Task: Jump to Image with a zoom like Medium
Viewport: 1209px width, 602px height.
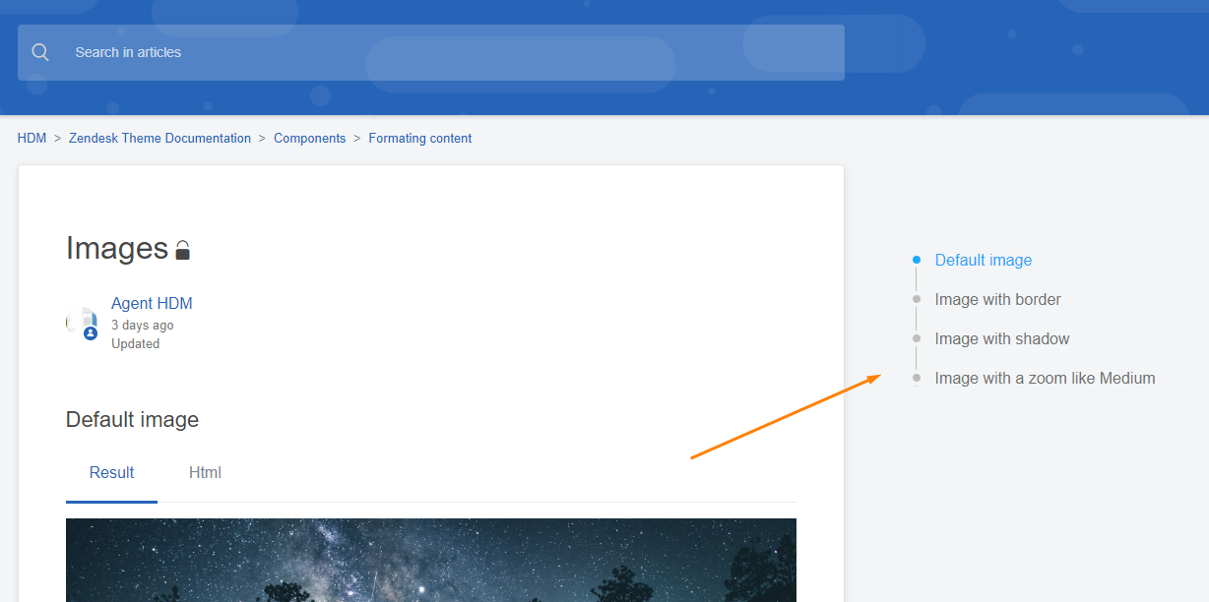Action: click(1046, 379)
